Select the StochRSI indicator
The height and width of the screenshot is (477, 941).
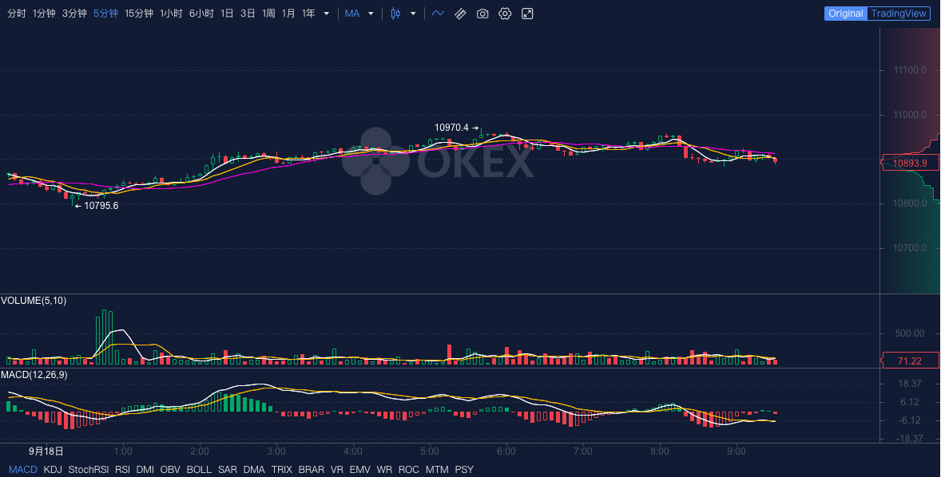88,470
